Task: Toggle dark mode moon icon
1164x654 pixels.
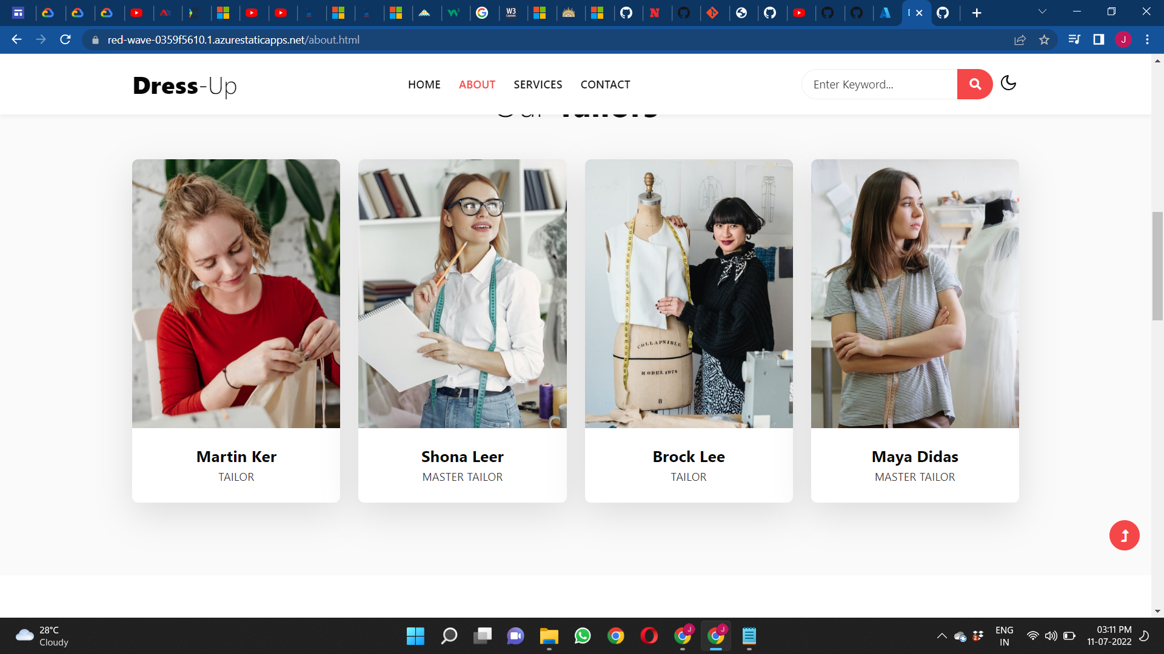Action: pos(1008,83)
